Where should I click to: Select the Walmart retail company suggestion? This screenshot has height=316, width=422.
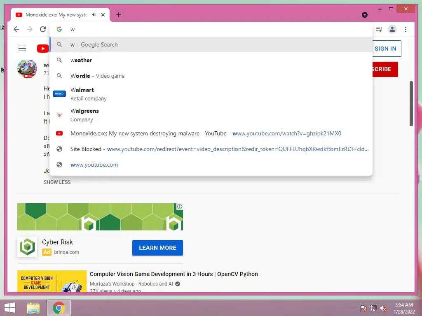[211, 94]
